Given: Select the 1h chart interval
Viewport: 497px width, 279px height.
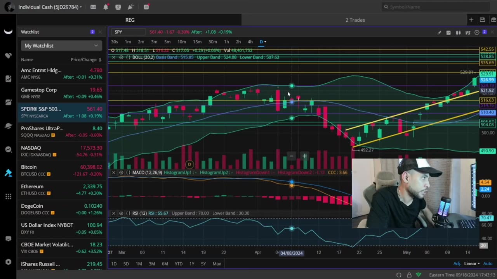Looking at the screenshot, I should tap(226, 41).
